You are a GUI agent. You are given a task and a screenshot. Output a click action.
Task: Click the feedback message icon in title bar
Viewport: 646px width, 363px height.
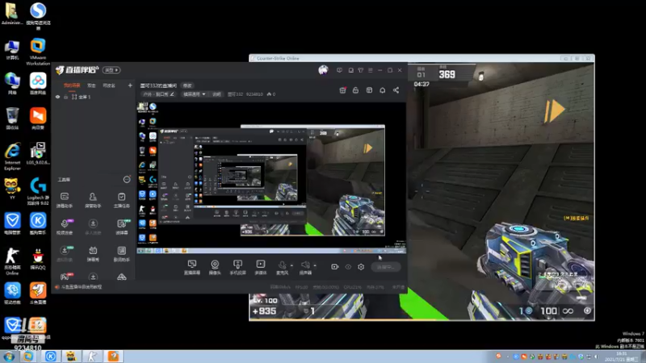pyautogui.click(x=339, y=70)
